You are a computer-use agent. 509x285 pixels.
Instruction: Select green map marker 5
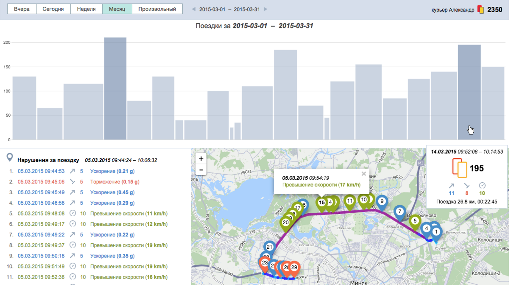[415, 222]
